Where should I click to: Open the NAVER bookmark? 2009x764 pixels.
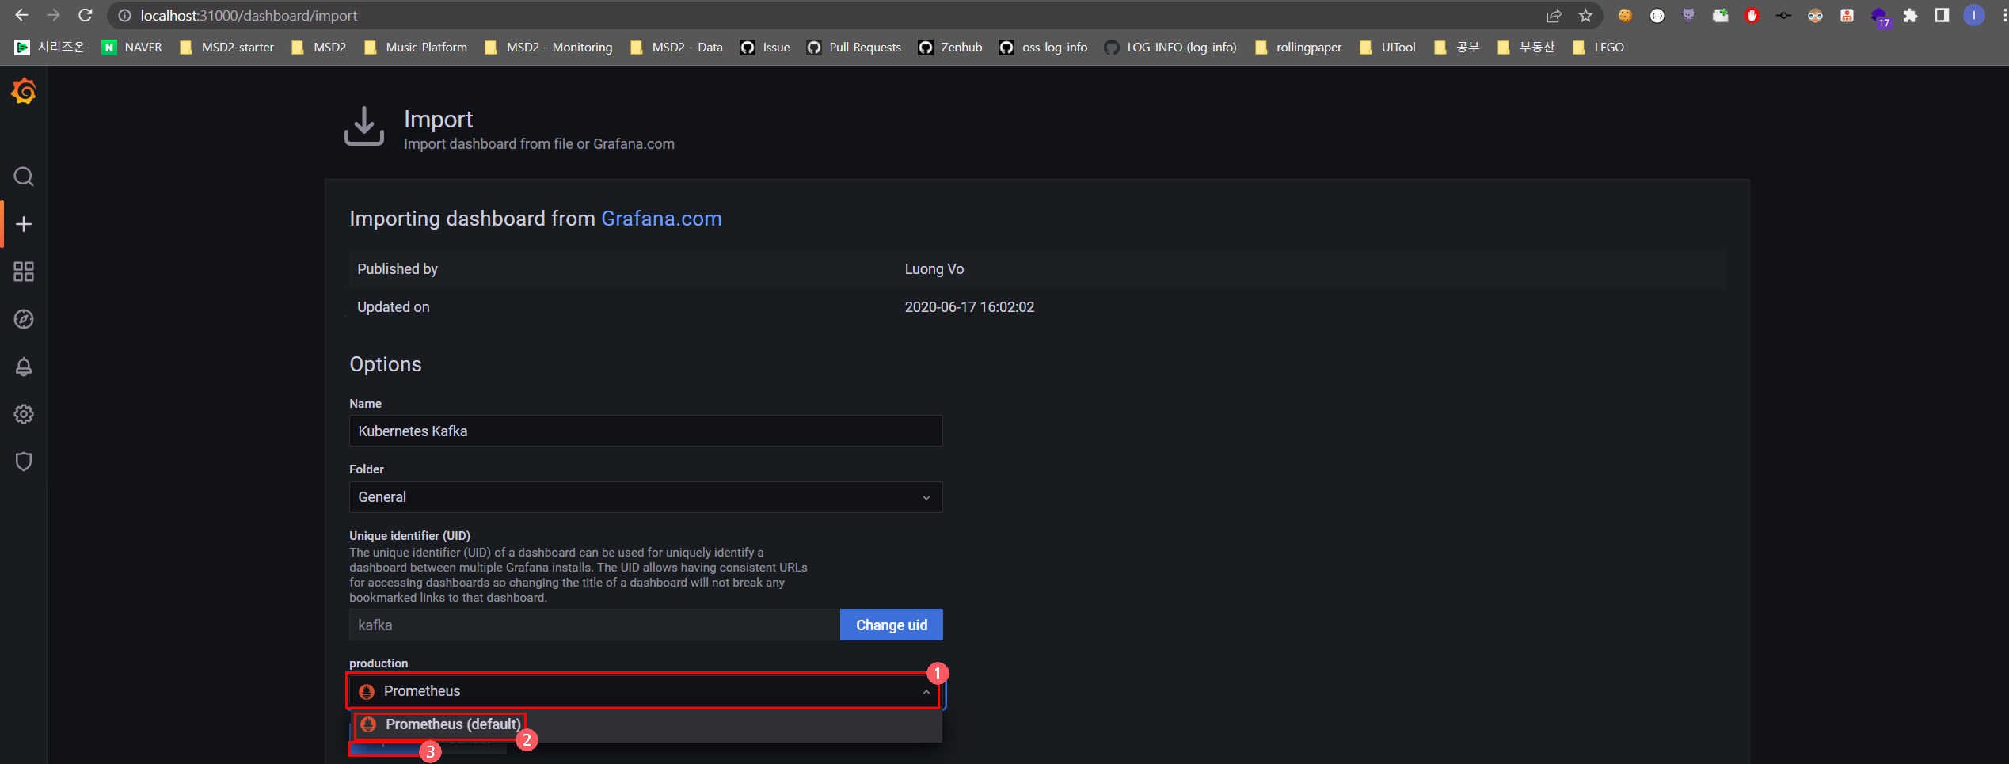132,48
